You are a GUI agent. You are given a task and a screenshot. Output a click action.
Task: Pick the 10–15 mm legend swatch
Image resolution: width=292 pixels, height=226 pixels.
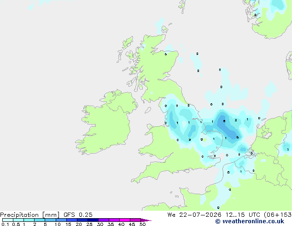tap(61, 220)
